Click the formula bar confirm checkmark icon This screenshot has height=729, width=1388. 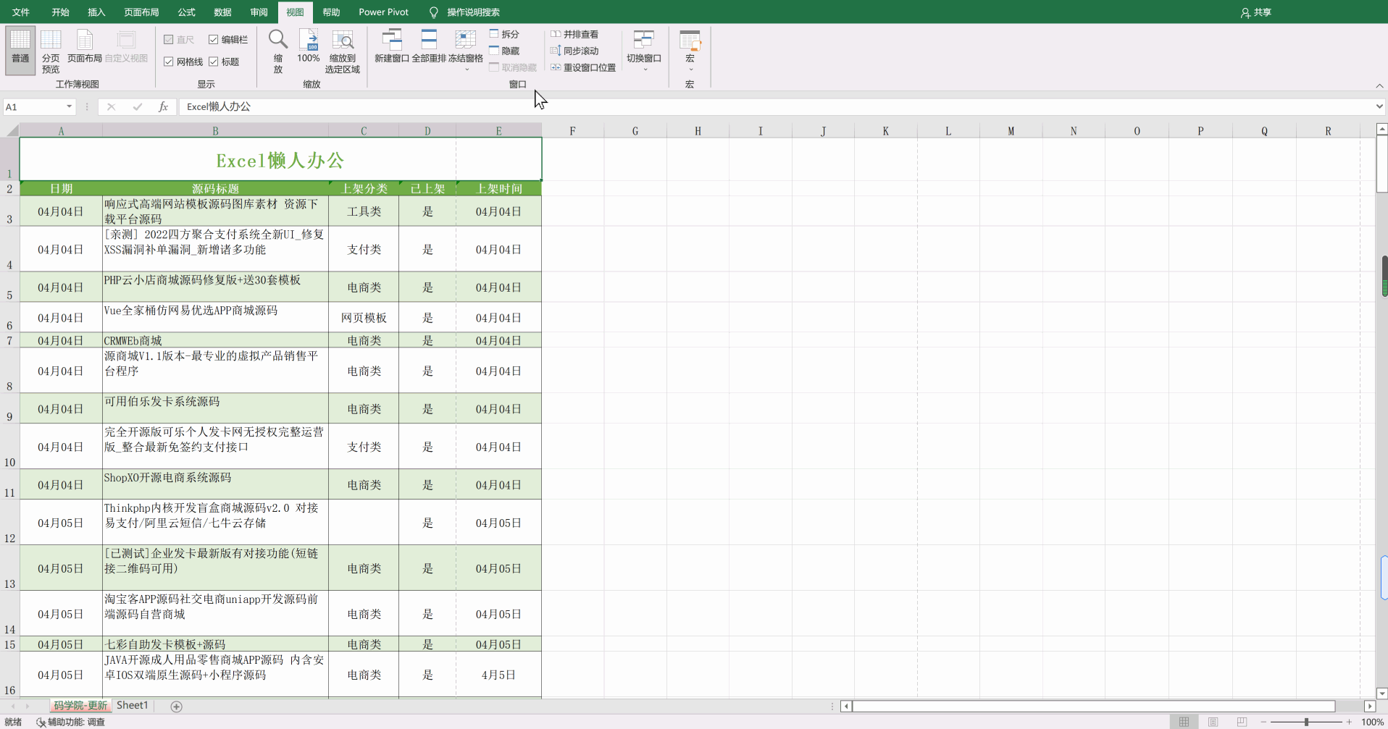[137, 106]
